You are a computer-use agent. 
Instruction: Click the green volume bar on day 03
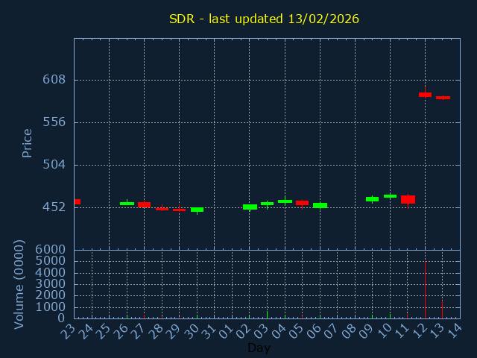pos(267,315)
